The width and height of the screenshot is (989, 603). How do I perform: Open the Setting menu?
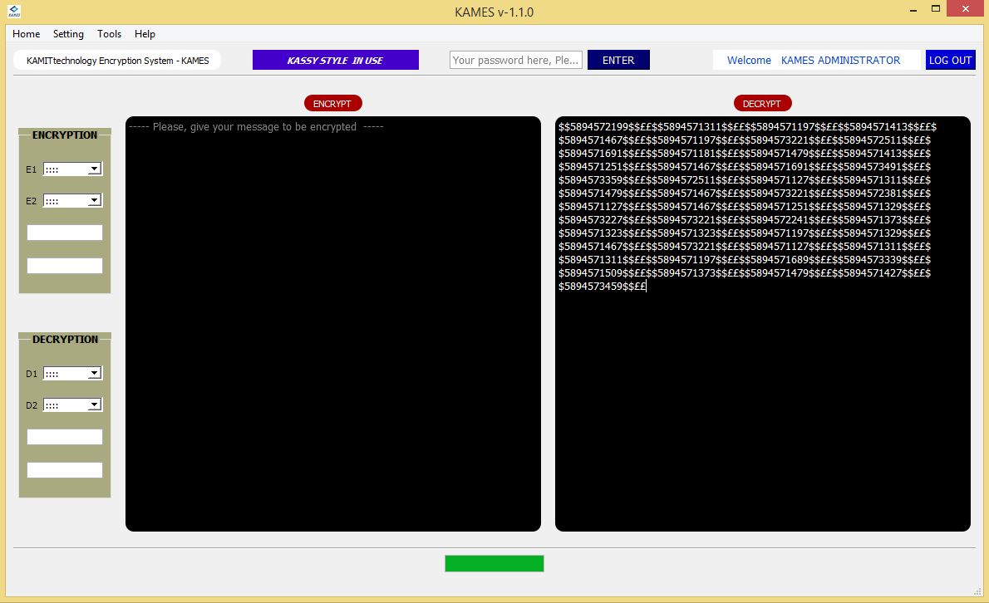68,34
